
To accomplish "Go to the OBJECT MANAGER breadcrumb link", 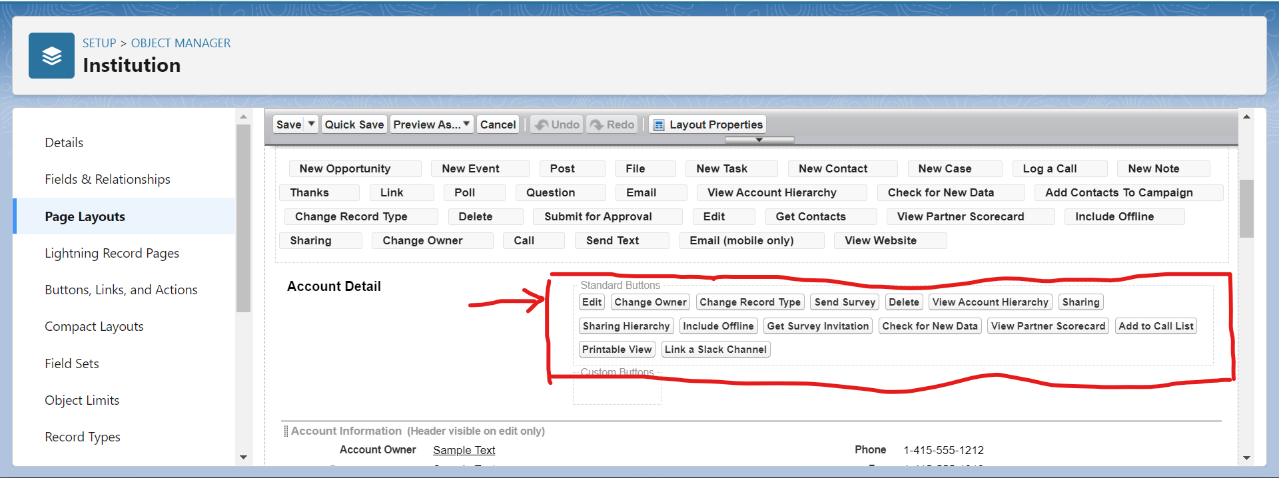I will pyautogui.click(x=181, y=43).
